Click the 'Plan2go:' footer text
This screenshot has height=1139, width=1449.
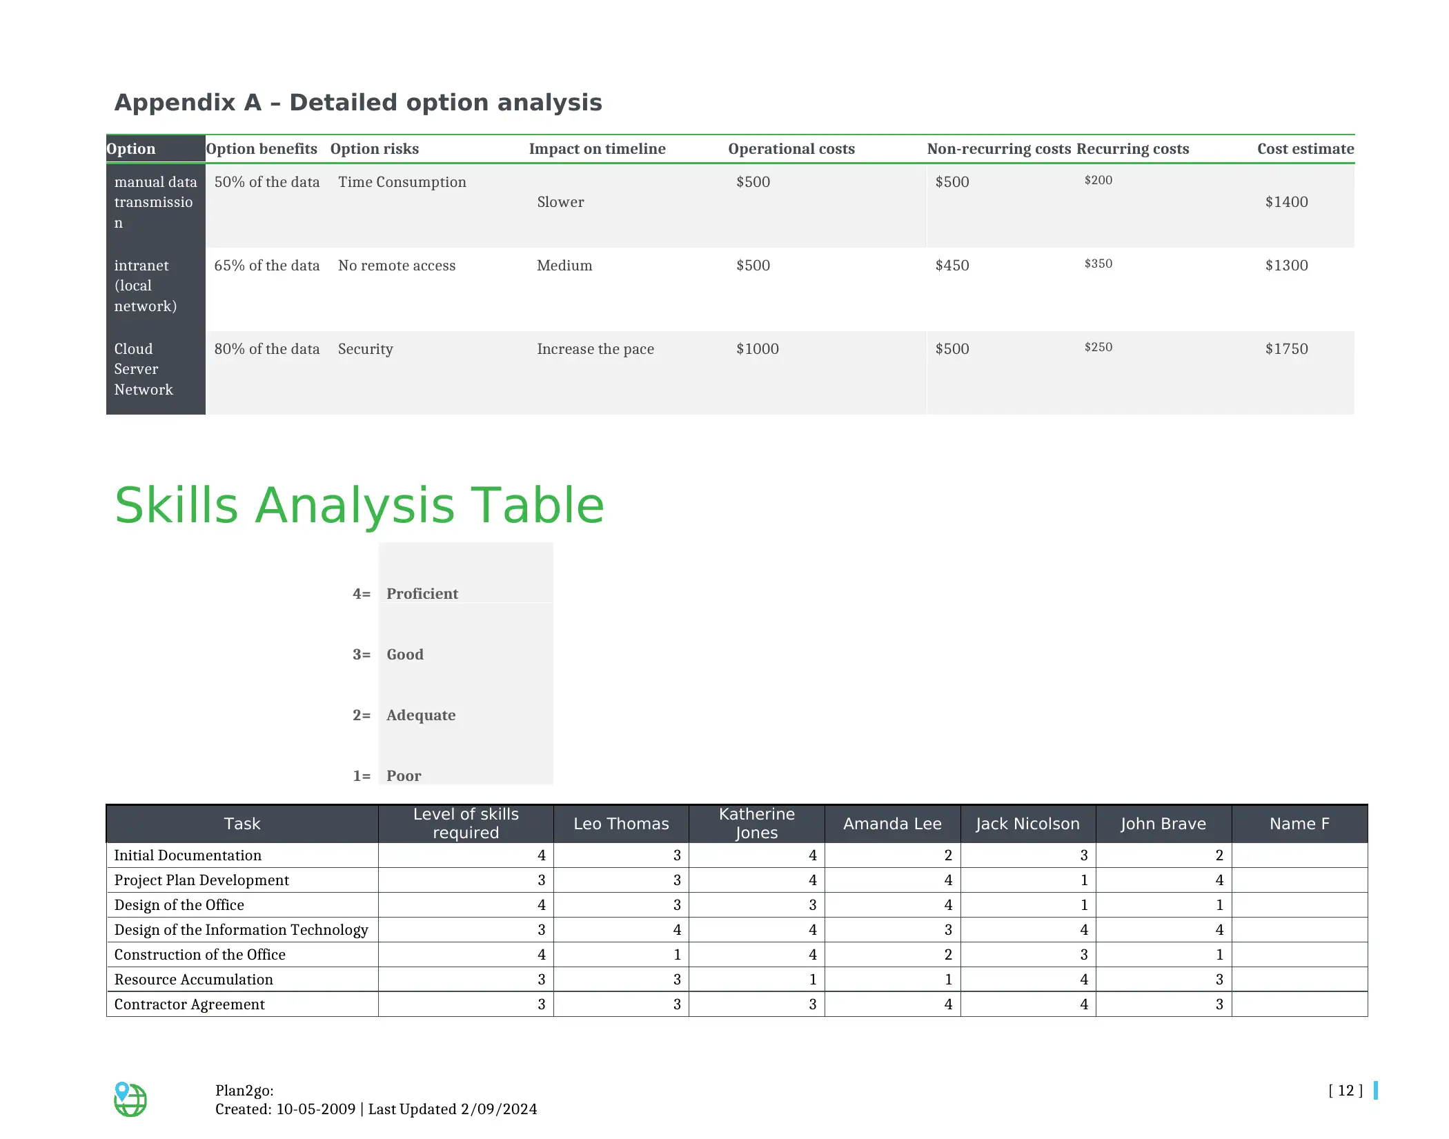244,1091
